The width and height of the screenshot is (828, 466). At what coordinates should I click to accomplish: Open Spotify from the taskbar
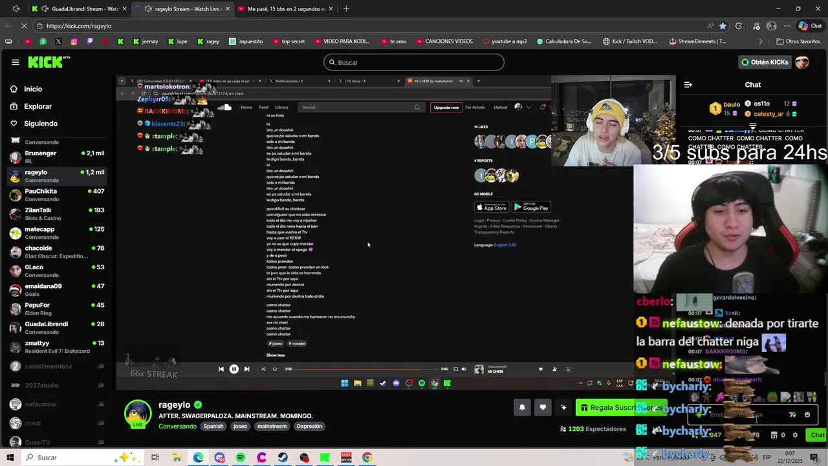pyautogui.click(x=241, y=458)
